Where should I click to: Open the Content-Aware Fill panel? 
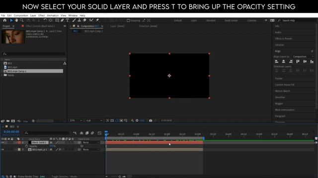[285, 85]
